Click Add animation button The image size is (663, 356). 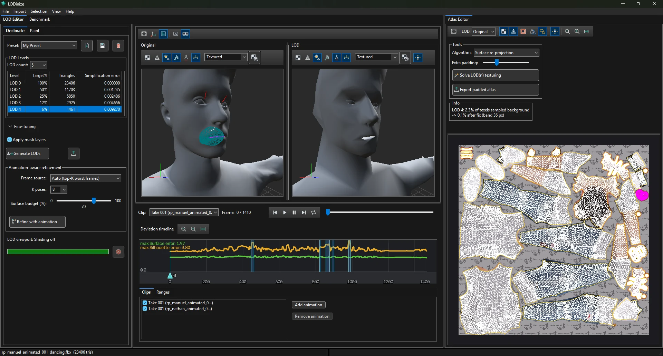point(308,305)
